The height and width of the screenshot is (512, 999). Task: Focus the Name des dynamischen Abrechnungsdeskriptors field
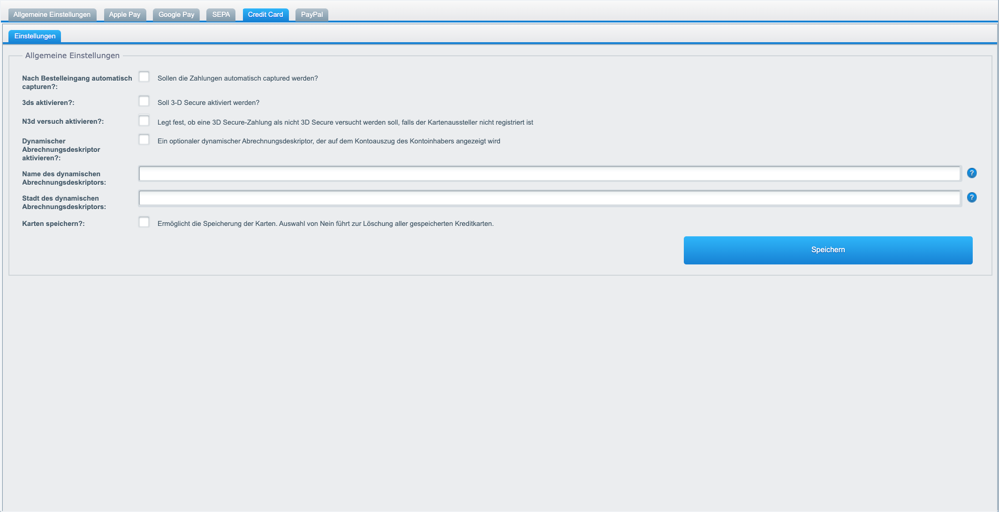(550, 173)
